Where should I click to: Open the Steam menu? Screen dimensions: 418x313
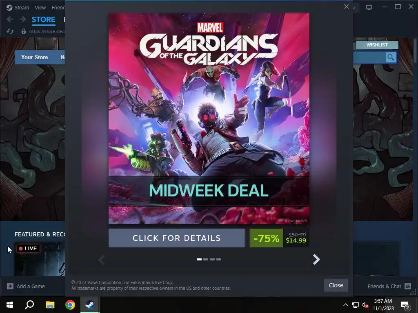pyautogui.click(x=18, y=7)
